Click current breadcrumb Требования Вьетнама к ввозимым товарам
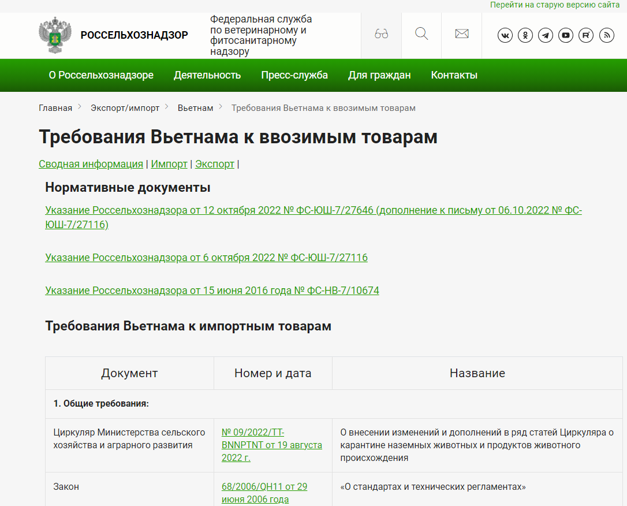The image size is (627, 506). pos(323,108)
